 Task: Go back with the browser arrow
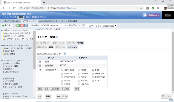pos(4,8)
